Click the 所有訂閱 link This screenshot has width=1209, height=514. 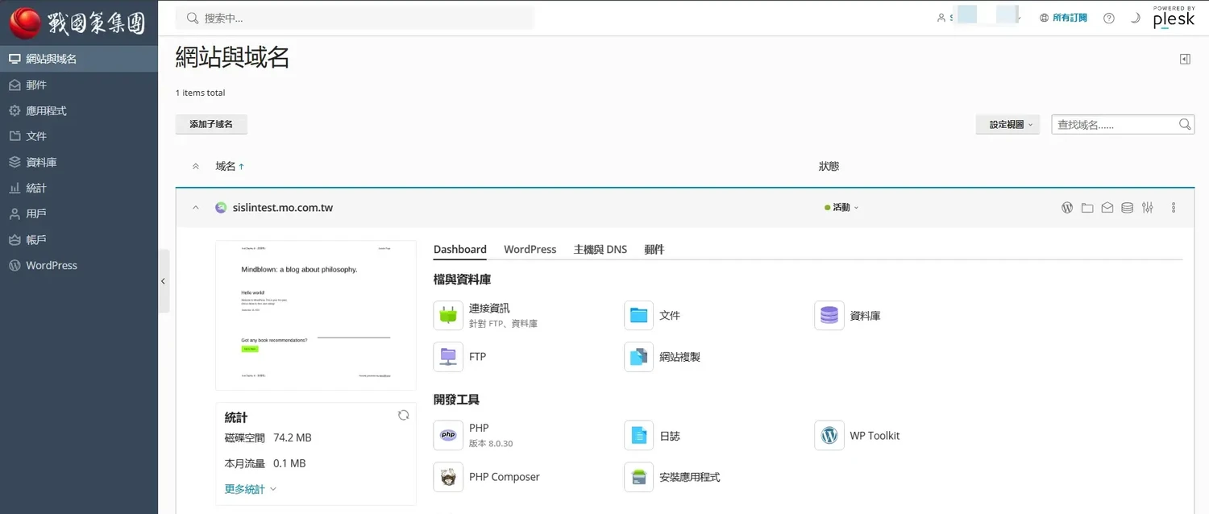(1070, 18)
